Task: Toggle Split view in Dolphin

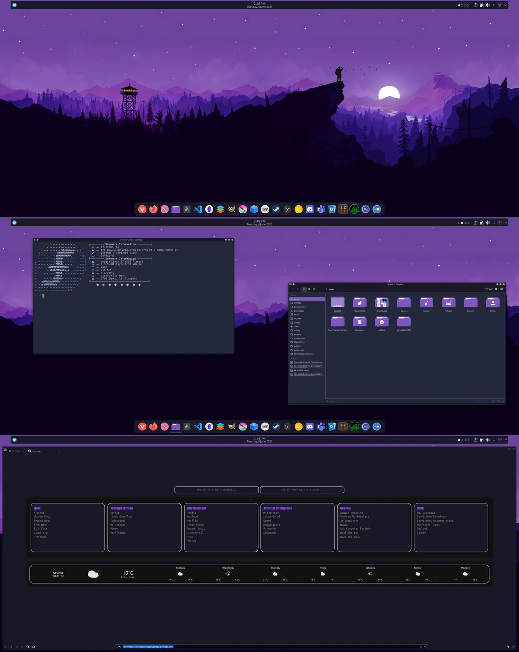Action: [x=489, y=289]
